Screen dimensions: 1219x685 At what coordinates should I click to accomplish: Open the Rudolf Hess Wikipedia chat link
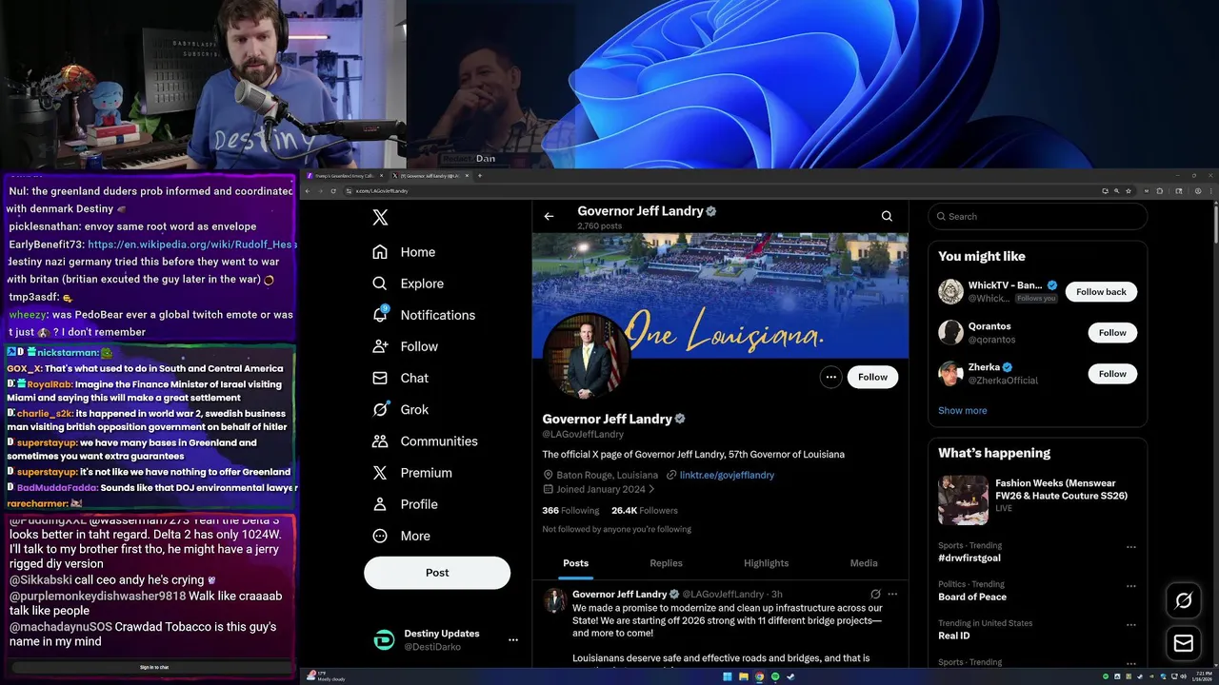[192, 245]
